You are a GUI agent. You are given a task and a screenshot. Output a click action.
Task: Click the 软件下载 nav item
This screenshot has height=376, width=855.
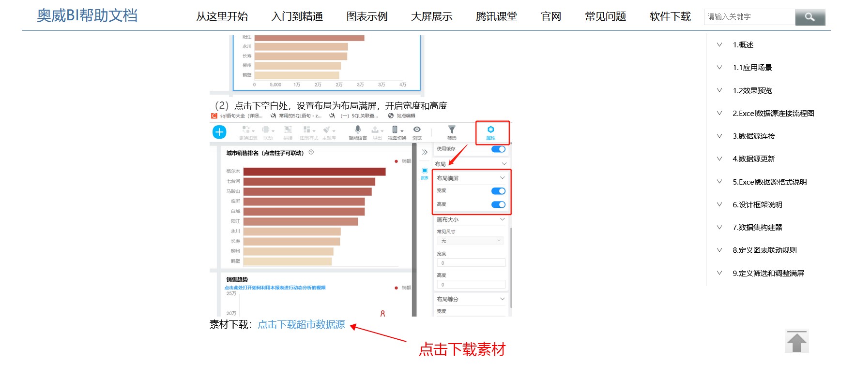670,16
